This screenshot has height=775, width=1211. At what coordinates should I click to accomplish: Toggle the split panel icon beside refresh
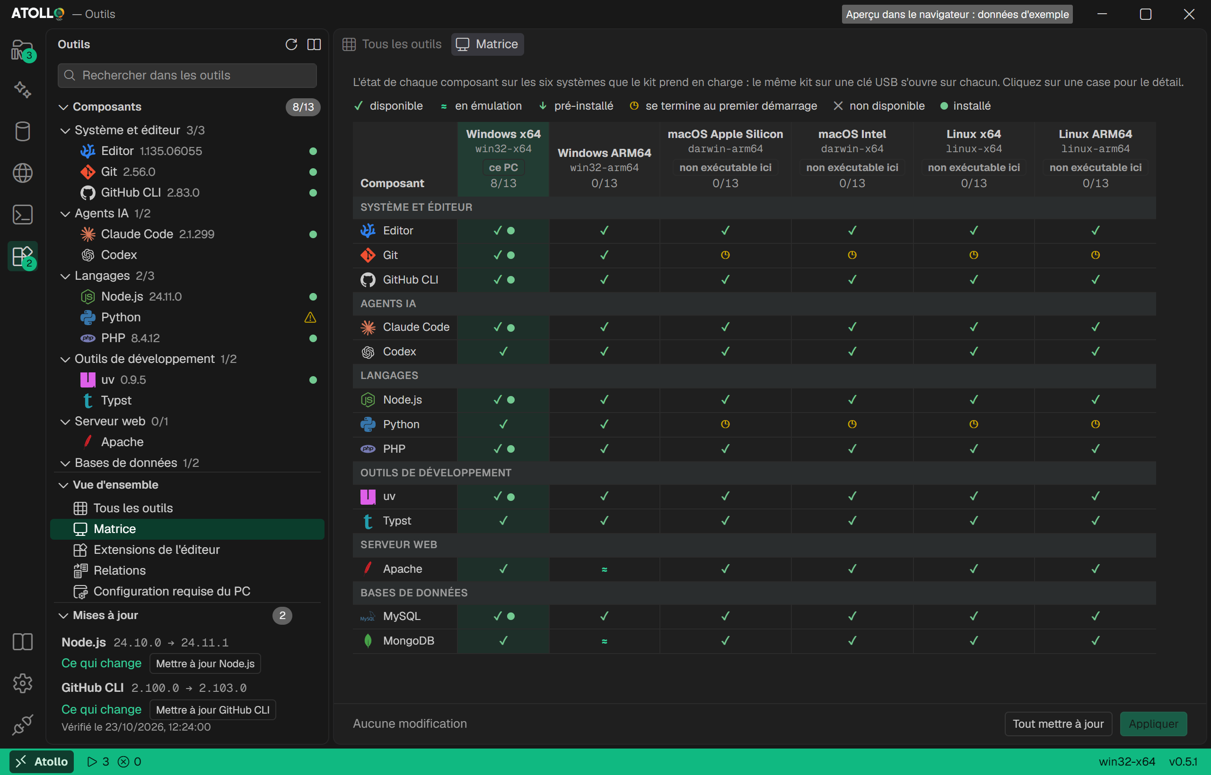(x=314, y=44)
